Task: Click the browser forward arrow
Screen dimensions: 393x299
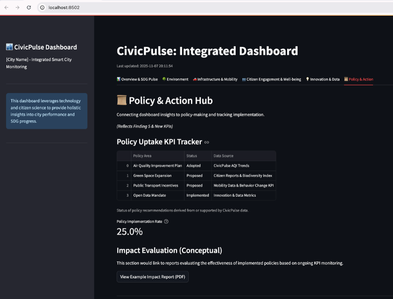Action: coord(17,8)
